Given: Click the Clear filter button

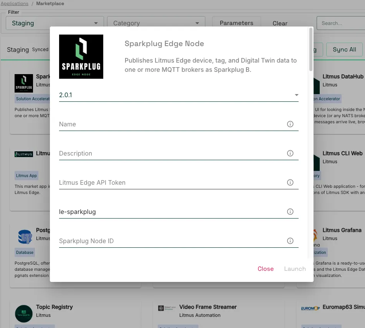Looking at the screenshot, I should (280, 23).
